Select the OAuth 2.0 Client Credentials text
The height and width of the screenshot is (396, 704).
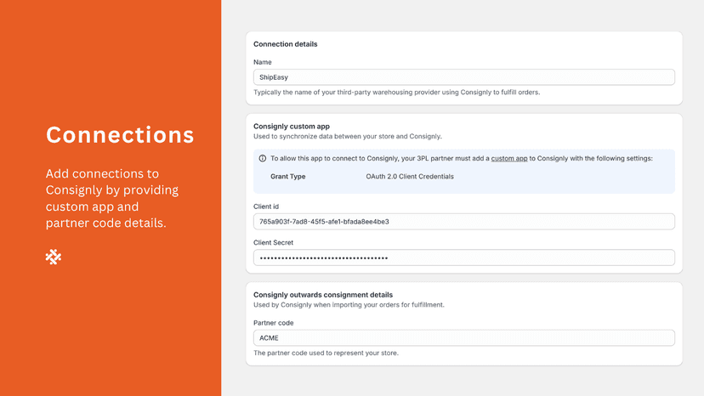coord(410,177)
